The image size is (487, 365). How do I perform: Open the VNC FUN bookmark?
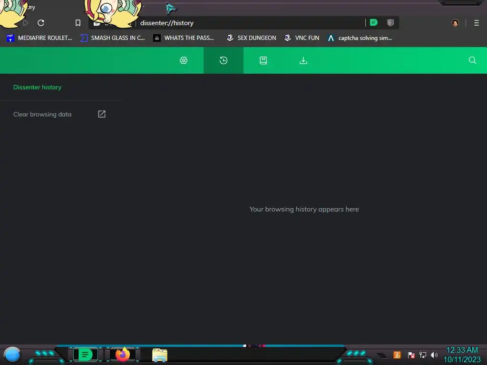[302, 38]
